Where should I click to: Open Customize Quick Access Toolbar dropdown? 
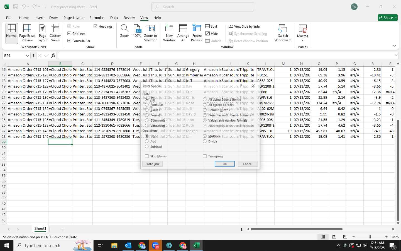45,7
